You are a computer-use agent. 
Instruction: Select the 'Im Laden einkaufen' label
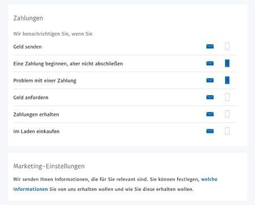[36, 131]
